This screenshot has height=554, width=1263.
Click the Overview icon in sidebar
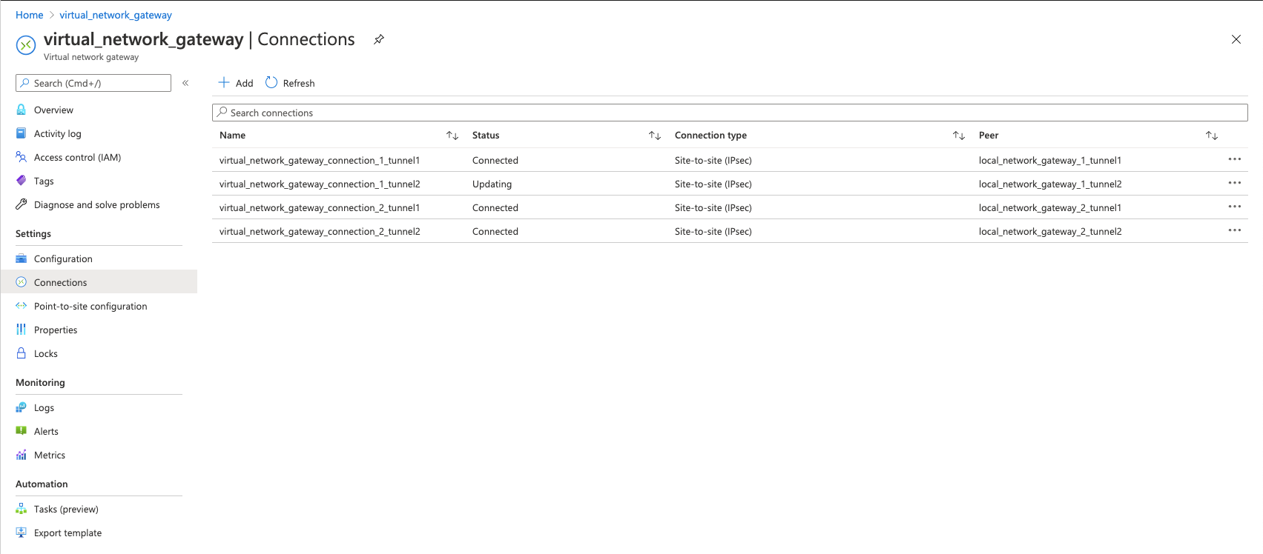pos(22,110)
